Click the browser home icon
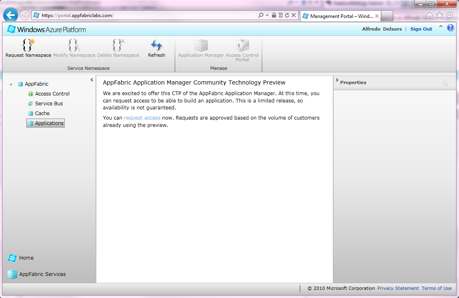 pos(430,16)
